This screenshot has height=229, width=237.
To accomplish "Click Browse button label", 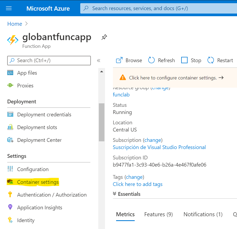I will (134, 60).
